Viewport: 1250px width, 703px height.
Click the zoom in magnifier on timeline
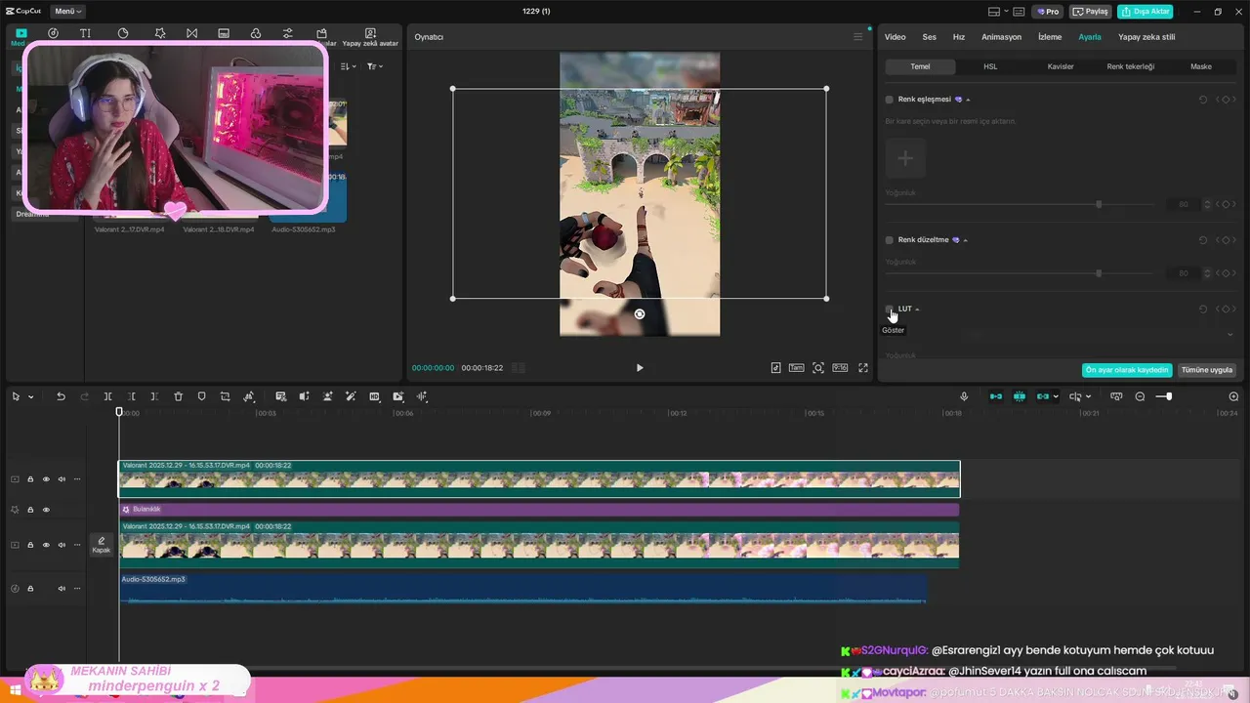pyautogui.click(x=1233, y=396)
